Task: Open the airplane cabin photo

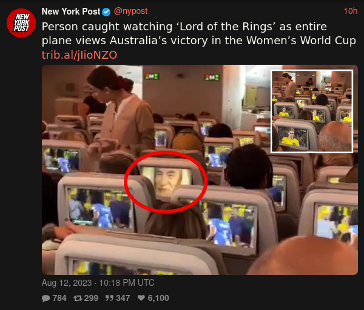Action: [x=200, y=170]
